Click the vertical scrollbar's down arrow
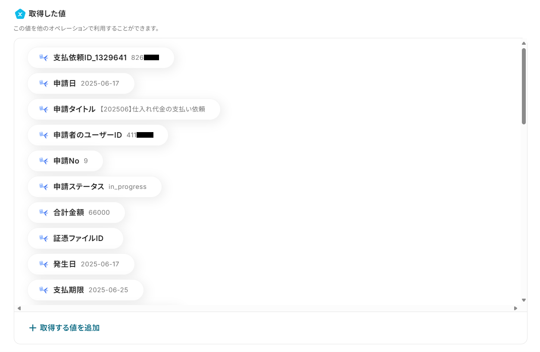 click(524, 300)
